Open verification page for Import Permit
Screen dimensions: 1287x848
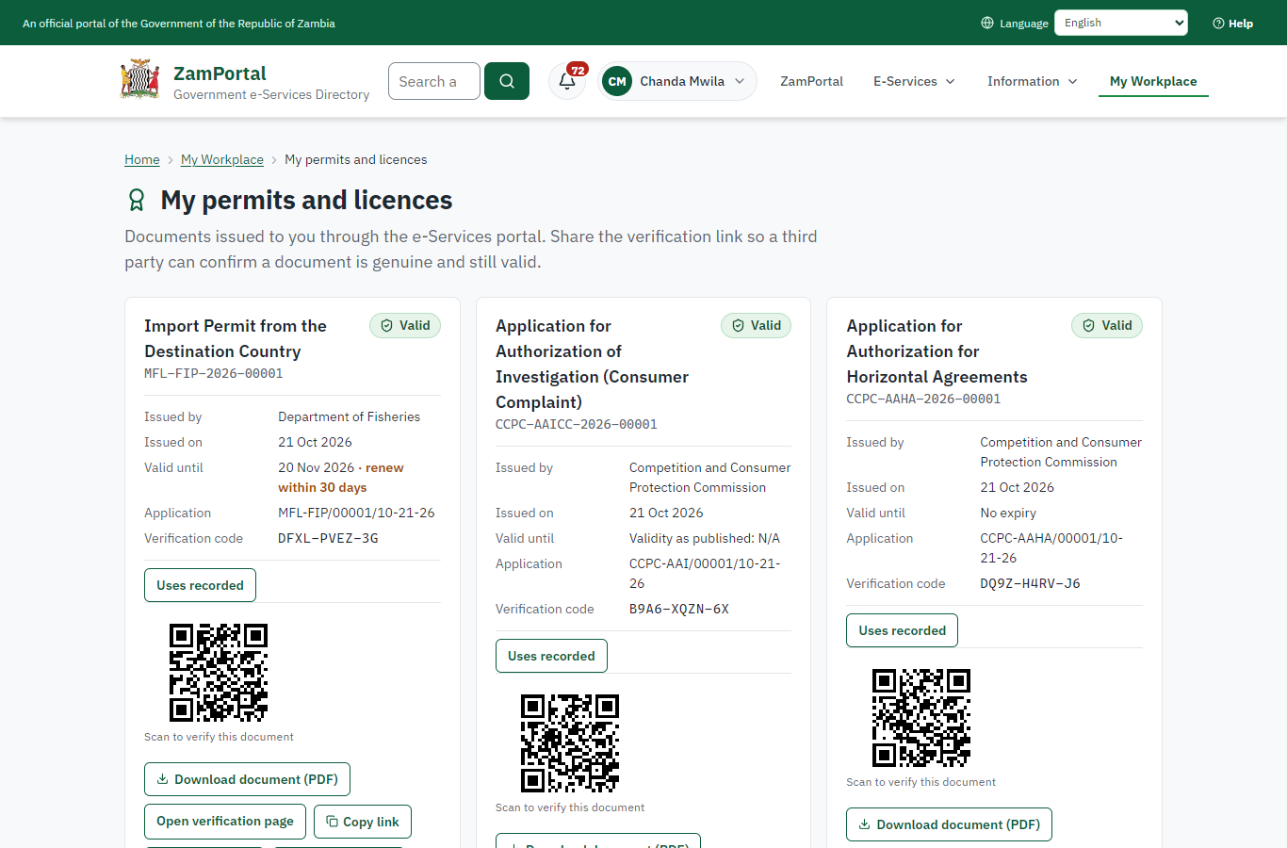[225, 822]
